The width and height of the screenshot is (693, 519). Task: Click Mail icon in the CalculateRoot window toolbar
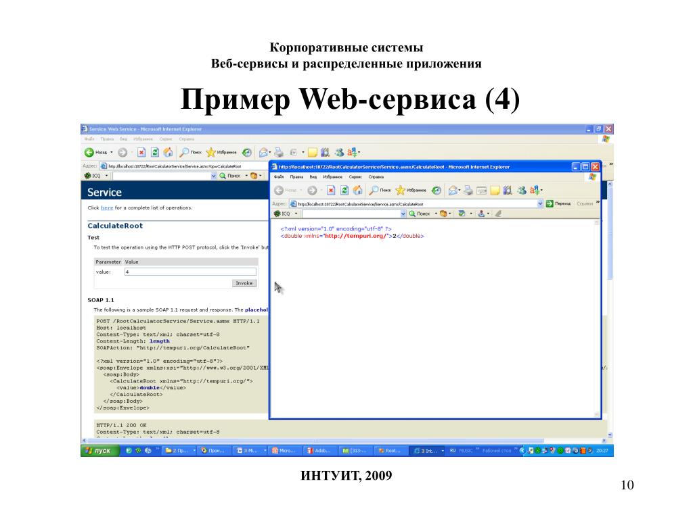tap(453, 190)
